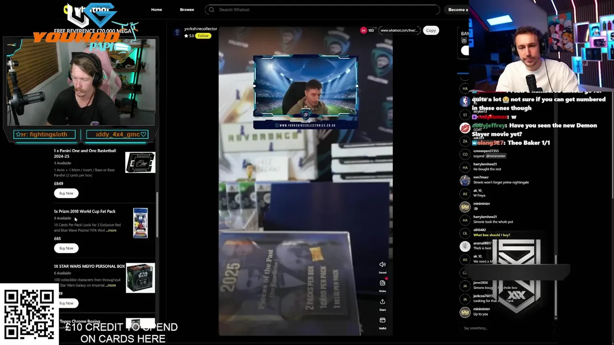Click 'Streets won't forget prime nightingale' message
614x345 pixels.
click(501, 183)
